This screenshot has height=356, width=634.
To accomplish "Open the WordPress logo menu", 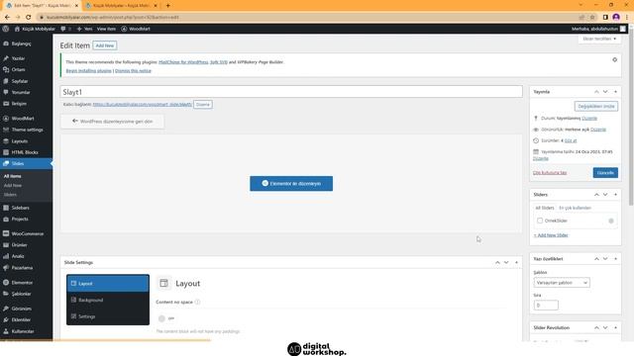I will pos(6,29).
